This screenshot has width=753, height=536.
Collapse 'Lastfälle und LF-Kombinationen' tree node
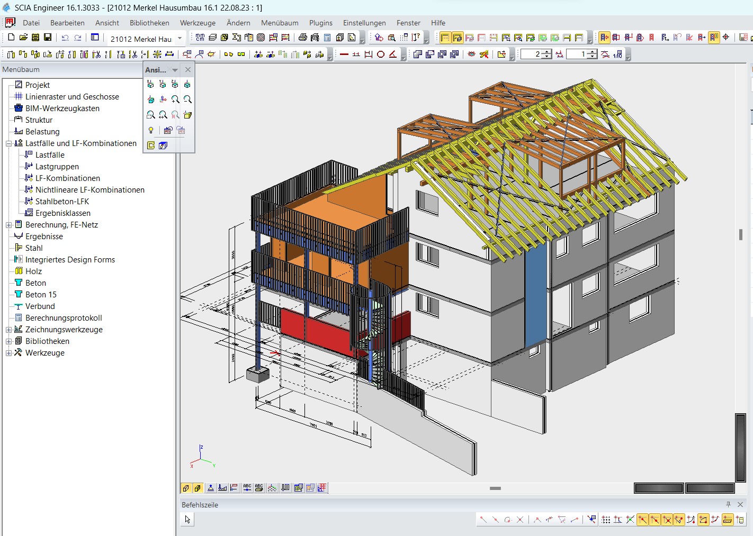tap(8, 143)
